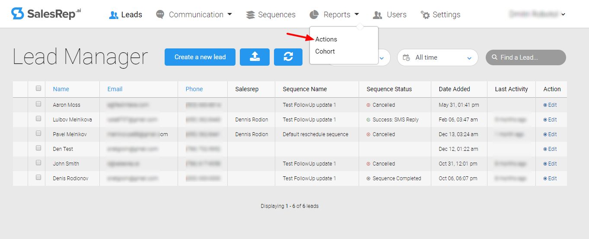Click the Sequence Status column header
The image size is (589, 239).
tap(389, 89)
